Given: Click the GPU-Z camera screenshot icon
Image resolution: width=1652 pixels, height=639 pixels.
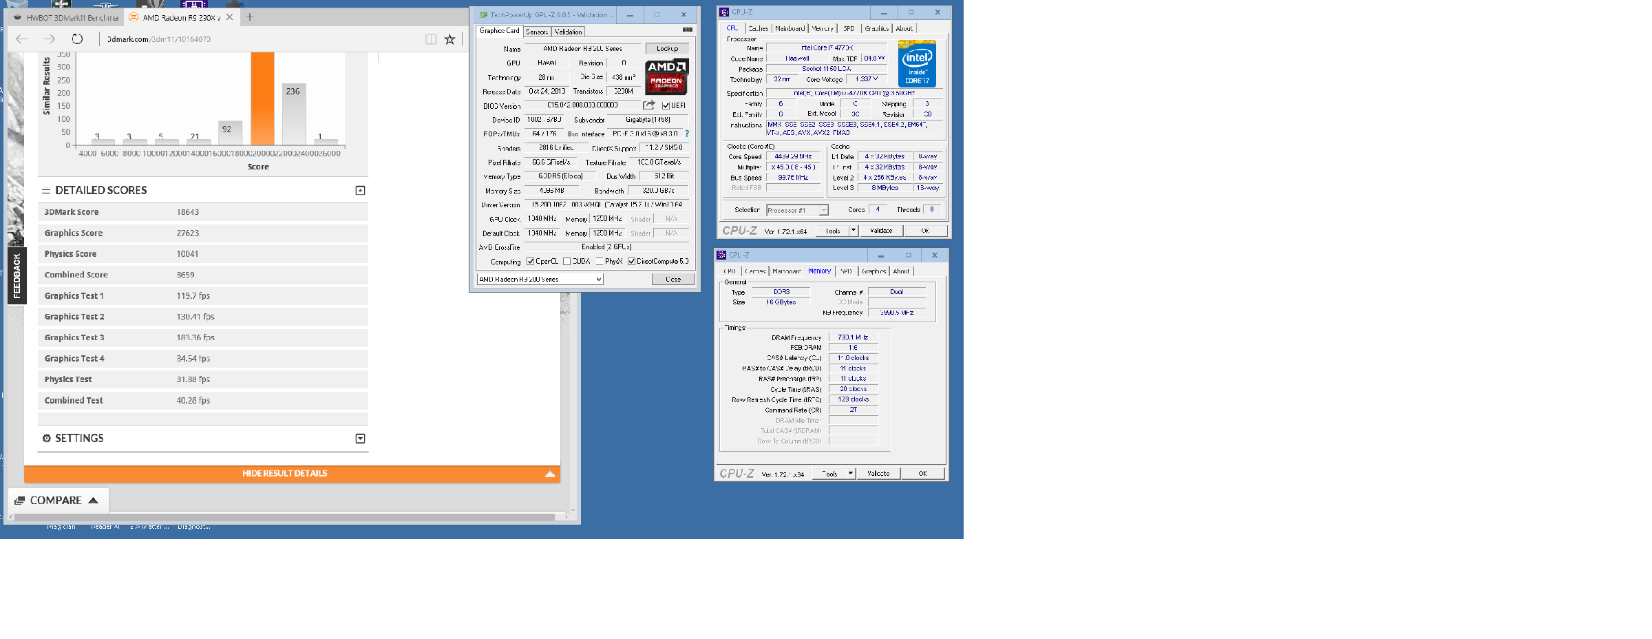Looking at the screenshot, I should [x=687, y=30].
